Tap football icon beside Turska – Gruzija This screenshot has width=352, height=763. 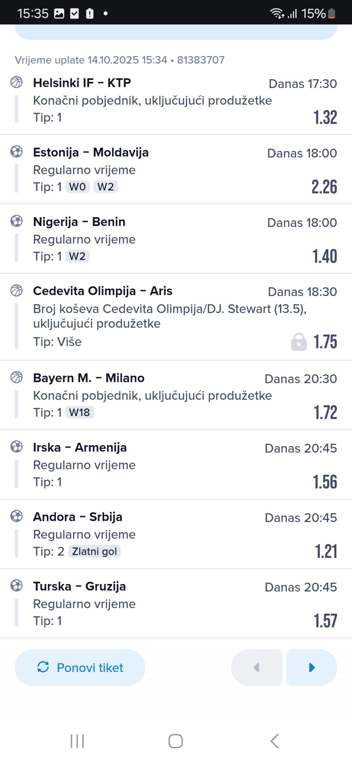coord(16,585)
